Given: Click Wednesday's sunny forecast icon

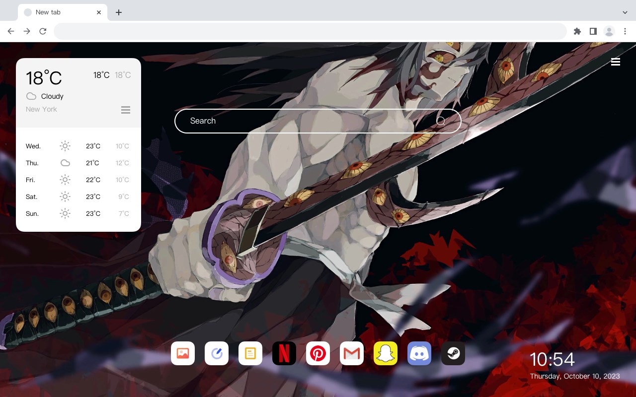Looking at the screenshot, I should click(65, 146).
